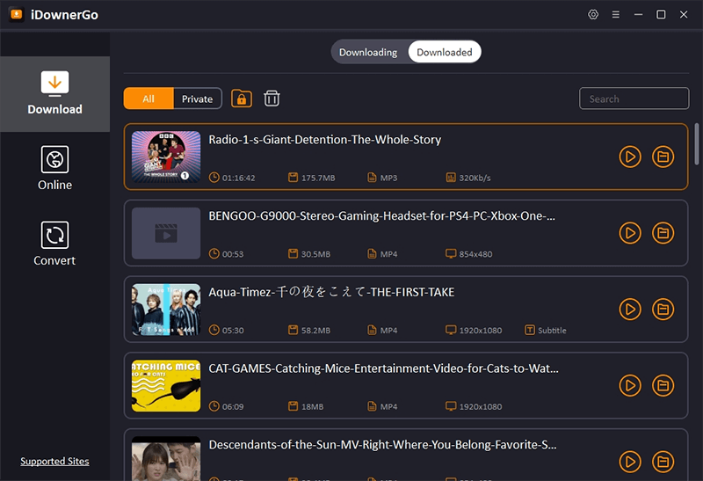The width and height of the screenshot is (703, 481).
Task: Play the CAT-GAMES Catching Mice video
Action: point(630,385)
